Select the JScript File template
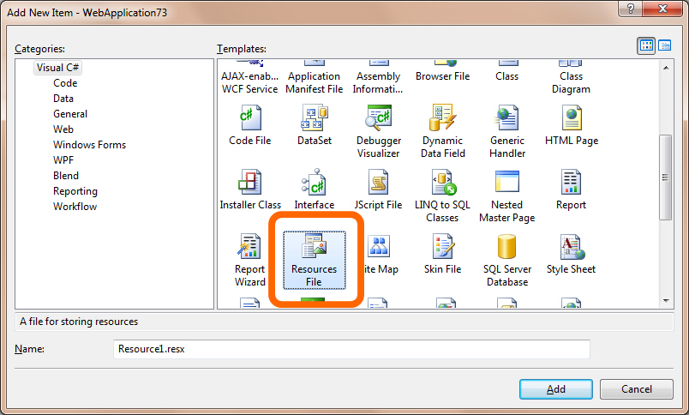Screen dimensions: 689x415 coord(378,189)
